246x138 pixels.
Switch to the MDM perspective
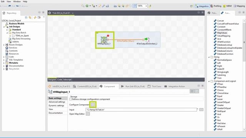coord(227,6)
